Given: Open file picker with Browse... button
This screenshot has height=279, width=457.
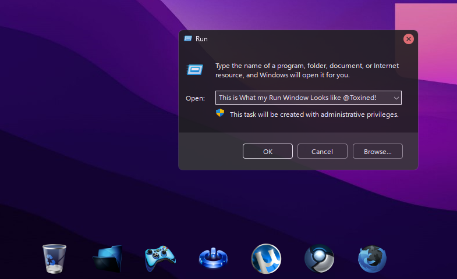Looking at the screenshot, I should 377,151.
